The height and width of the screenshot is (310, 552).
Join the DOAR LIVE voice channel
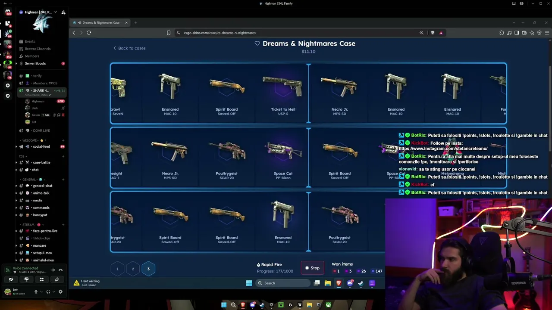(x=42, y=130)
